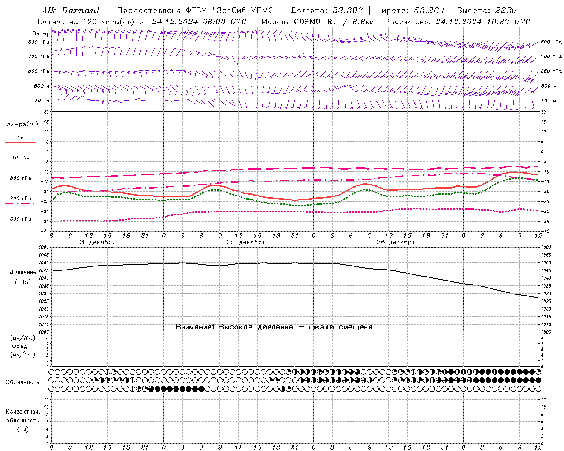Click the 850 гПа temperature legend entry
Screen dimensions: 564x451
[x=20, y=178]
